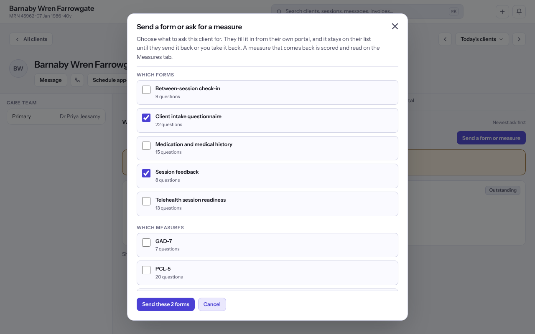This screenshot has width=535, height=334.
Task: Click the '22 questions' text
Action: pyautogui.click(x=169, y=124)
